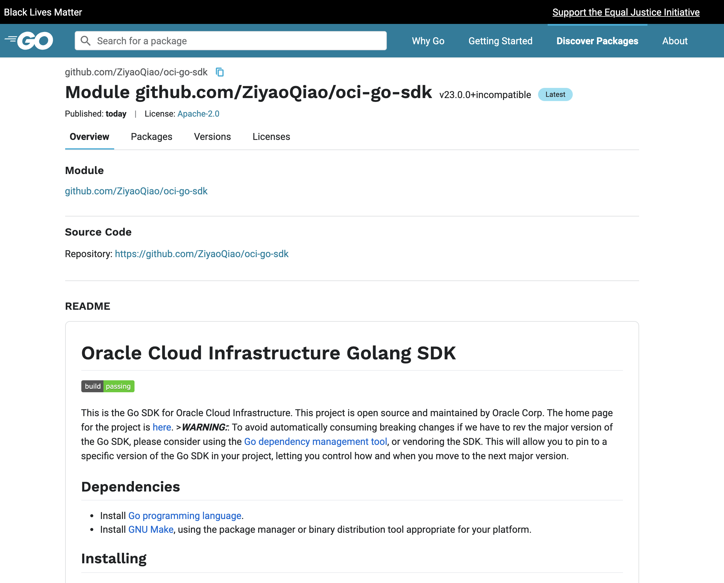Switch to the Overview tab
The width and height of the screenshot is (724, 583).
[x=89, y=137]
